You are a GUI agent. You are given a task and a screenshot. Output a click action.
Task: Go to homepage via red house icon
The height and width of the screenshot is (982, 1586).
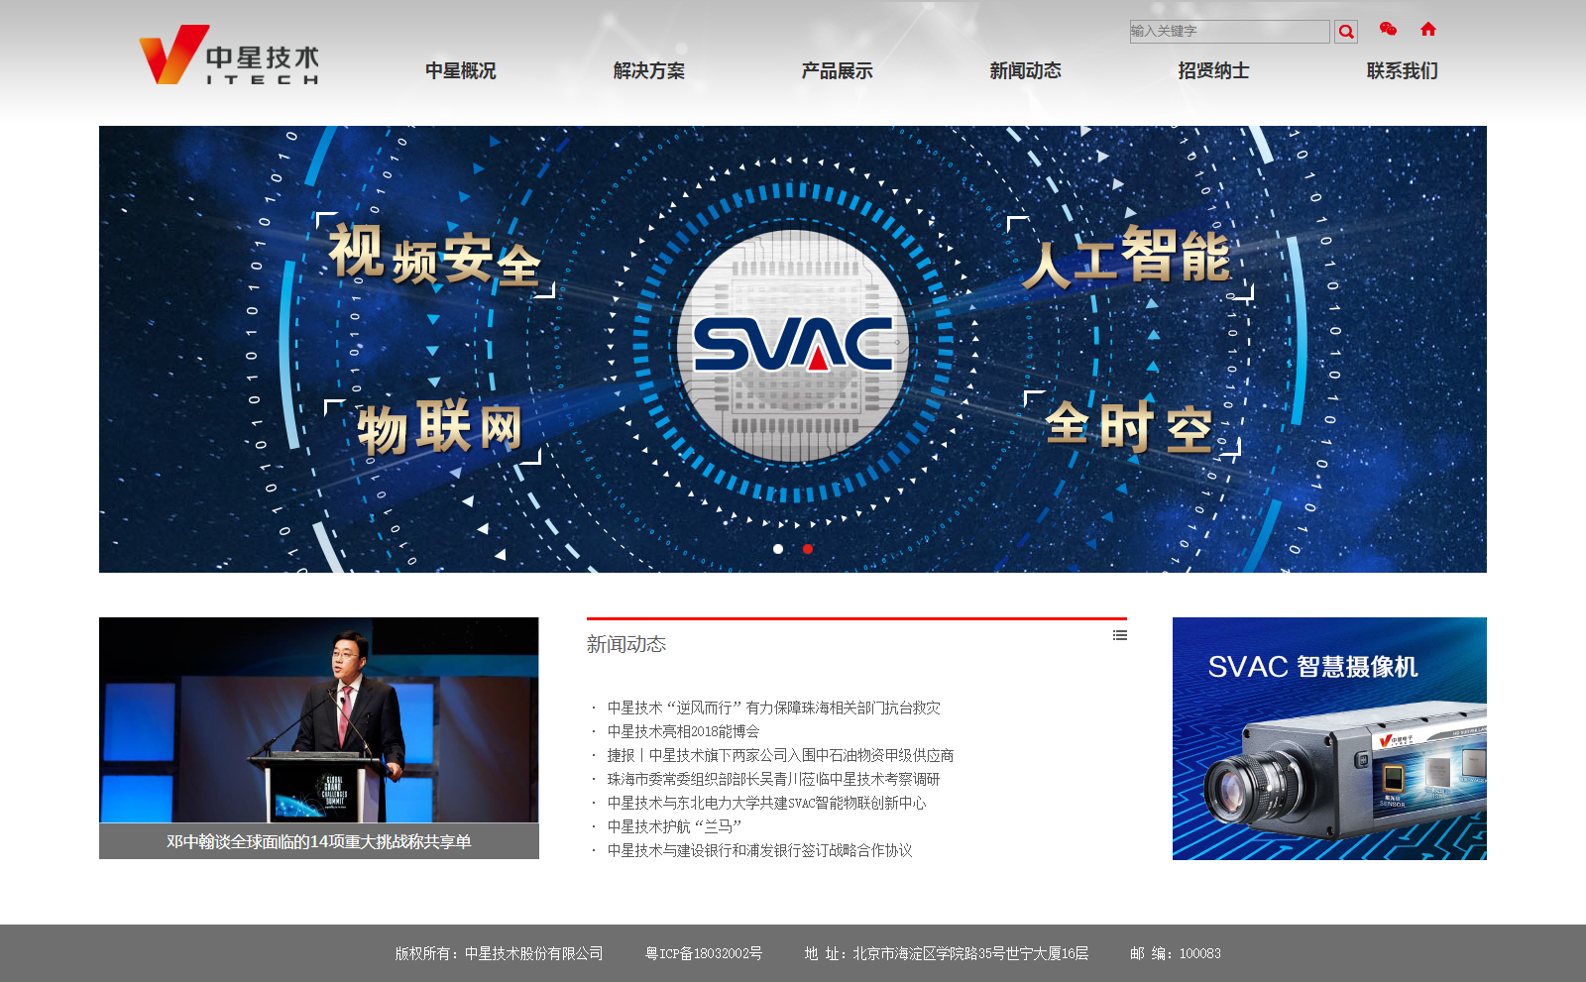(1428, 30)
